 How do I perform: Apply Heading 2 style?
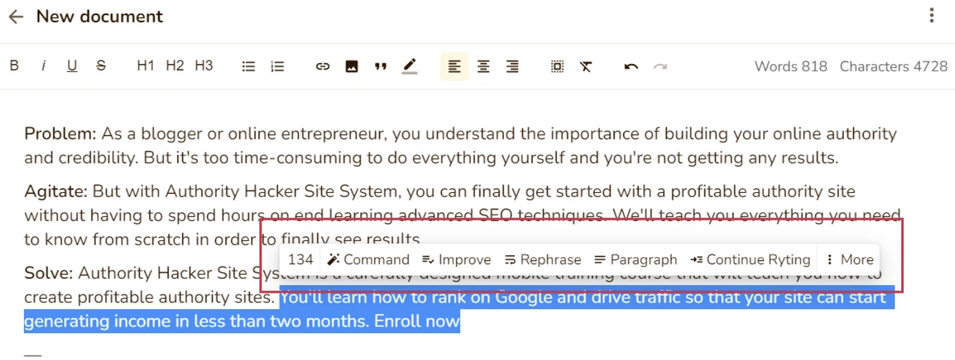175,66
